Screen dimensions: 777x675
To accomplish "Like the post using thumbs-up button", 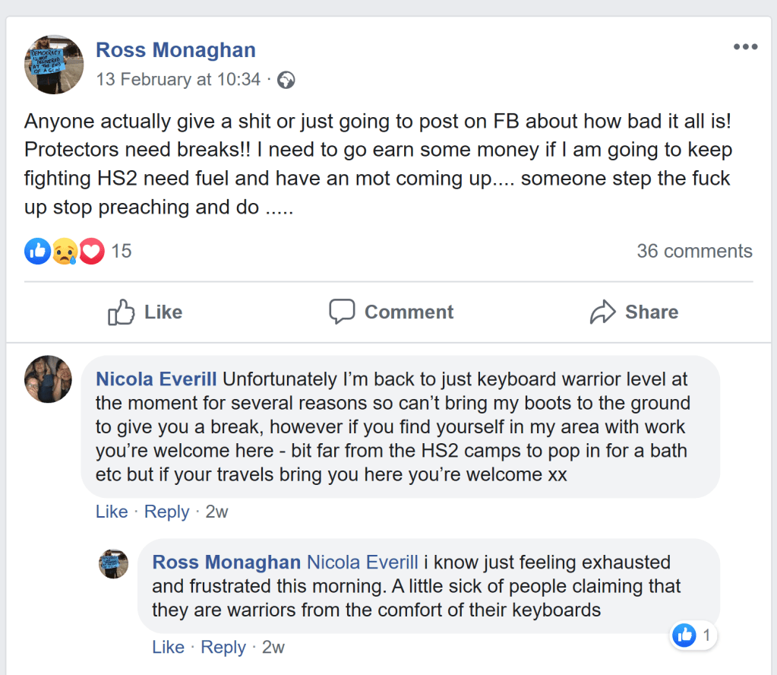I will coord(145,312).
